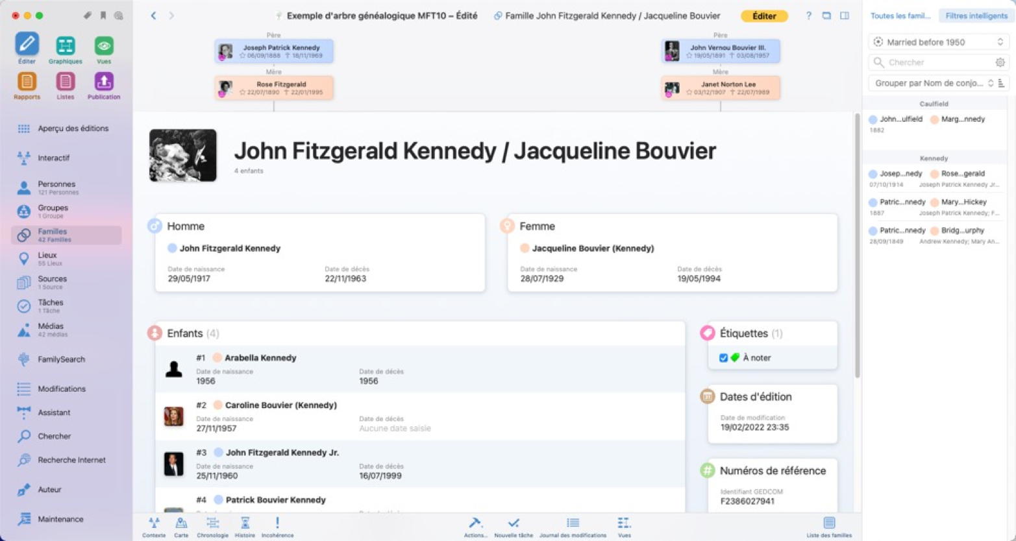This screenshot has height=541, width=1016.
Task: Click the bookmark icon in title bar
Action: point(103,16)
